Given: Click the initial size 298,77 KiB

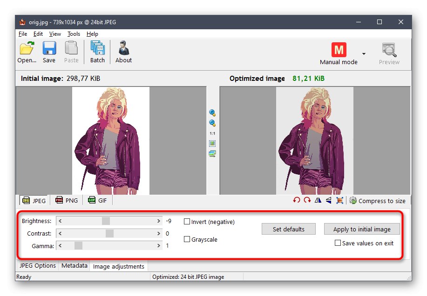Looking at the screenshot, I should pos(83,79).
